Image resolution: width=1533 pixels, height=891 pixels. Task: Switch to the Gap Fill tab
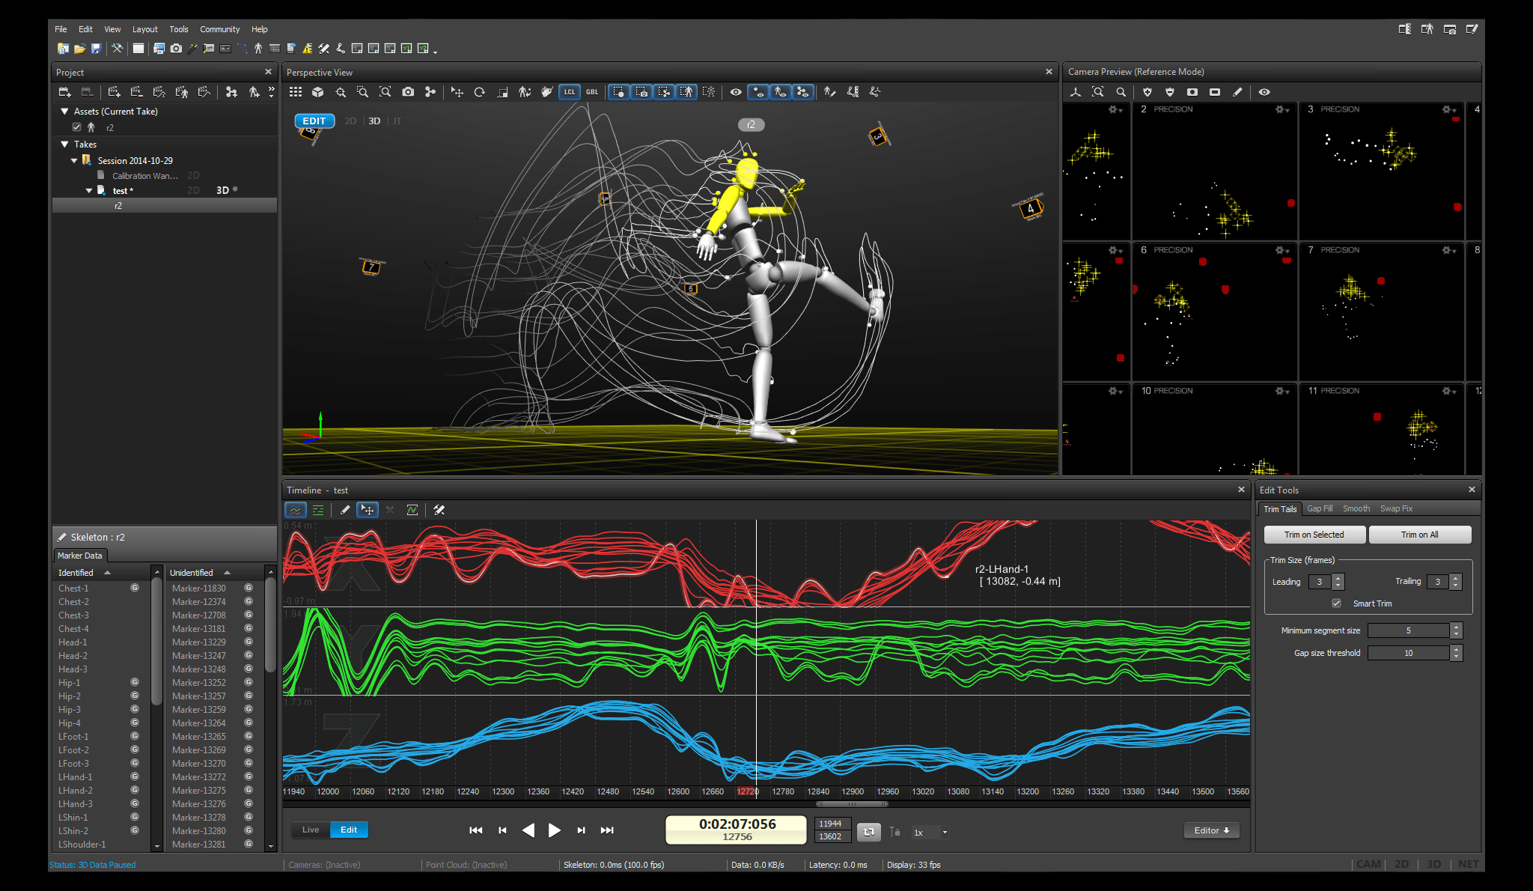tap(1319, 508)
